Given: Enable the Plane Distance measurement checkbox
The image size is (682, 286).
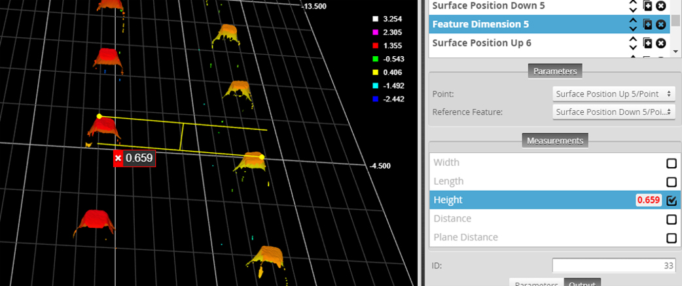Looking at the screenshot, I should pos(671,238).
